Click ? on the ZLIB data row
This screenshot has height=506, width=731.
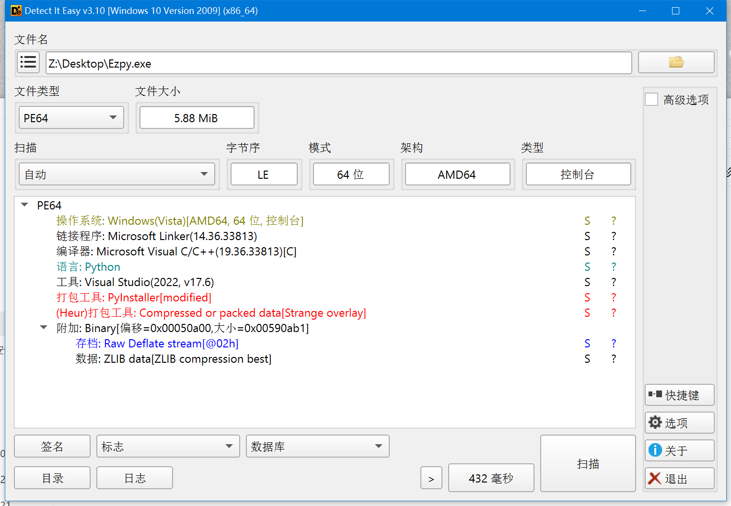point(614,358)
